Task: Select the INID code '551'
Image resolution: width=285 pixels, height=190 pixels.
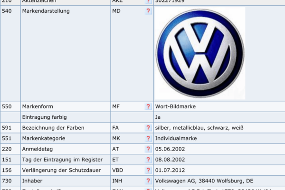Action: pos(7,139)
